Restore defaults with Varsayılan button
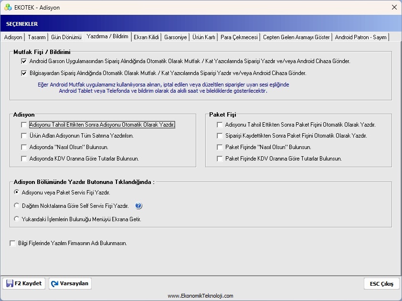 coord(70,283)
